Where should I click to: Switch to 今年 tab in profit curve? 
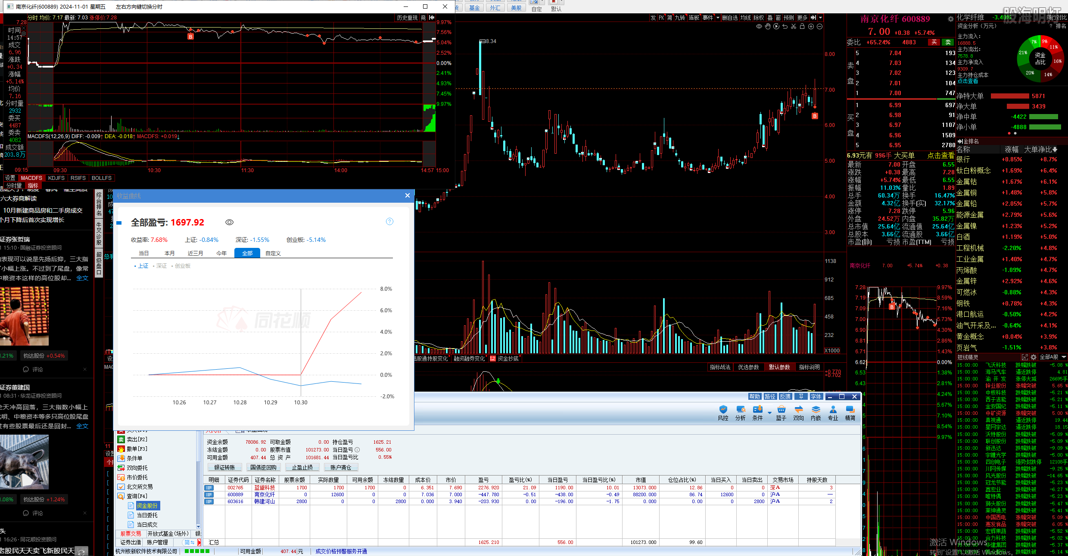tap(221, 253)
